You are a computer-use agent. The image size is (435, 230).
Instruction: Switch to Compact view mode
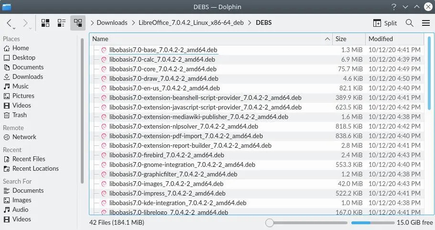click(x=61, y=23)
